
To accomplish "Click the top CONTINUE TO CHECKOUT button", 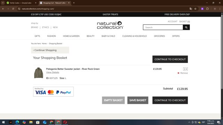I will click(170, 59).
